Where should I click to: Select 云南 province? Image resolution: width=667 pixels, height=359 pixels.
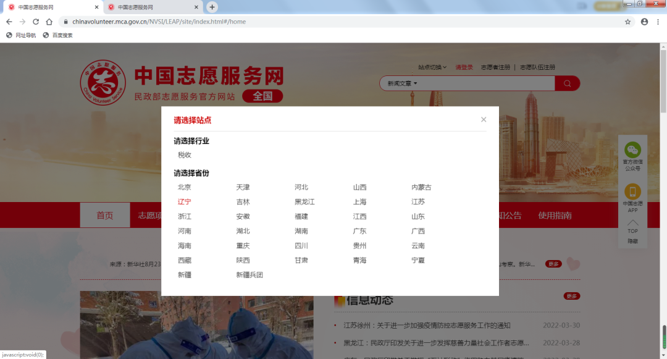(417, 245)
